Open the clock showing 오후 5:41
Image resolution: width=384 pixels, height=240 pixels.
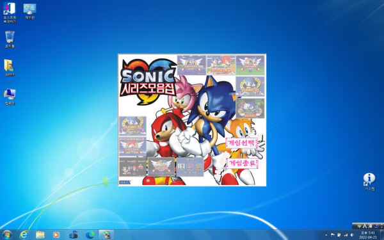click(x=368, y=235)
